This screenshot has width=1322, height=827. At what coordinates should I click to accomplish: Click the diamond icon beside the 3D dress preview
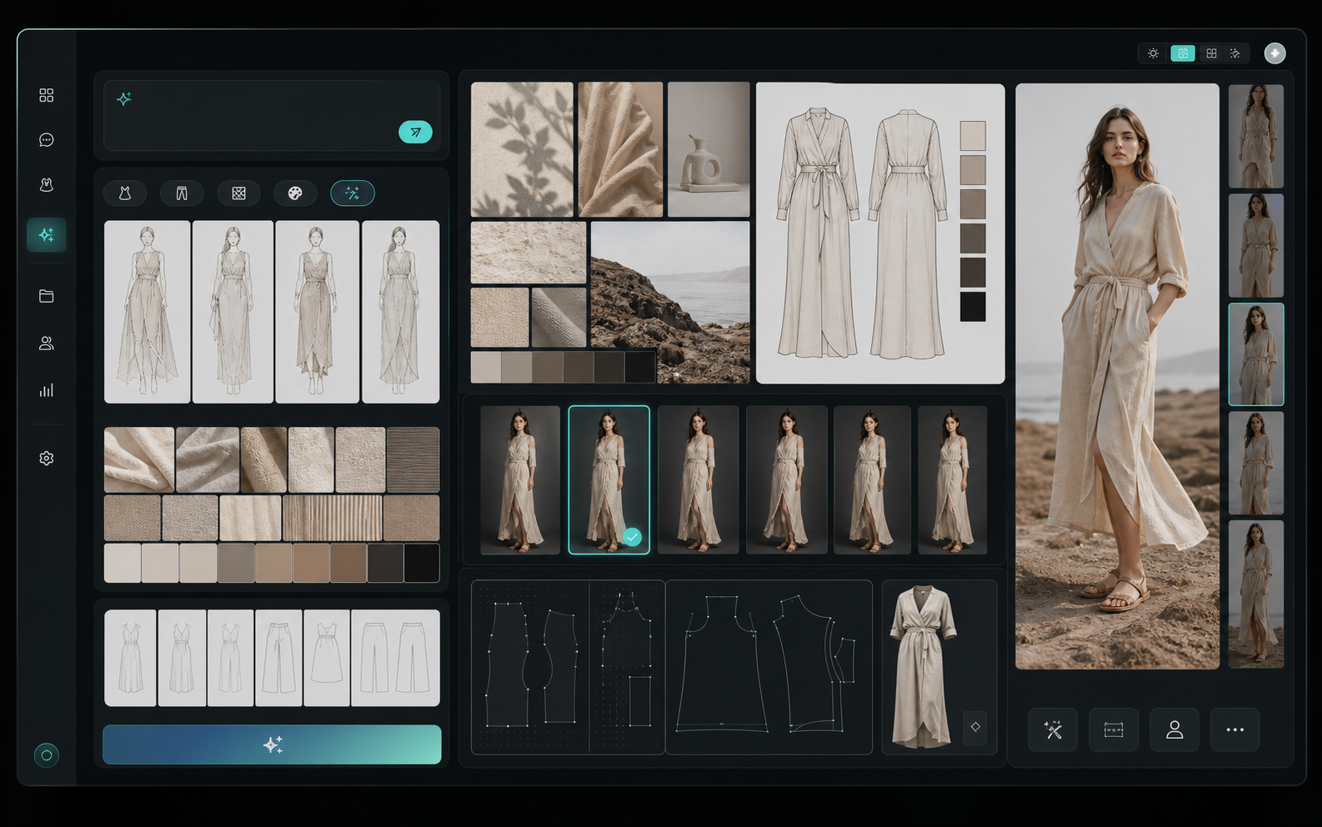click(975, 727)
